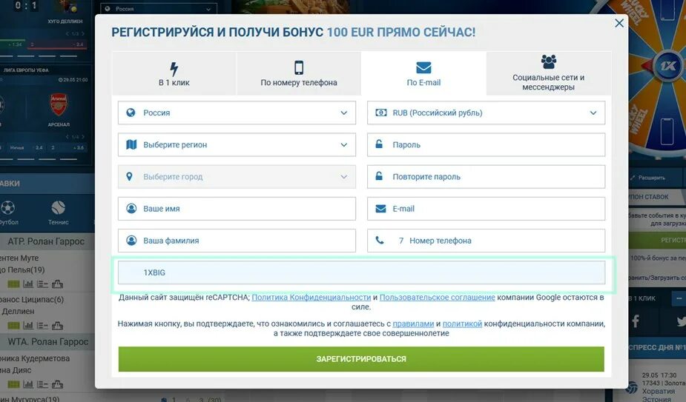Click the green ЗАРЕГИСТРИРОВАТЬСЯ button
The image size is (686, 402).
tap(361, 359)
